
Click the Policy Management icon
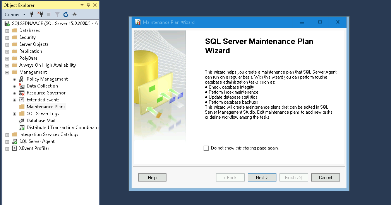click(x=22, y=79)
